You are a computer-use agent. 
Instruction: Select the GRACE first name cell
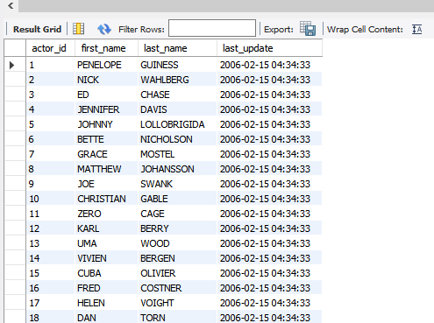coord(106,154)
